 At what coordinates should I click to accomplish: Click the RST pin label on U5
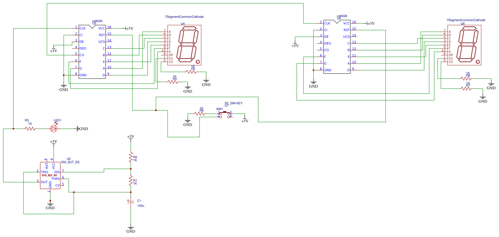coord(346,30)
